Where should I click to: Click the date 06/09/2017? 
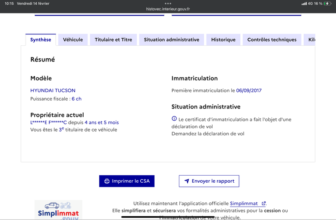[x=249, y=91]
